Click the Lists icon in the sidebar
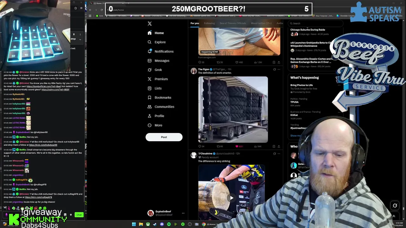406x228 pixels. pos(150,88)
